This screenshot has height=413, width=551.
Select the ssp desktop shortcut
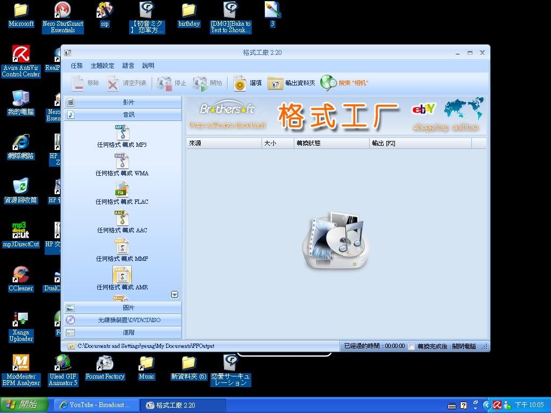coord(105,15)
